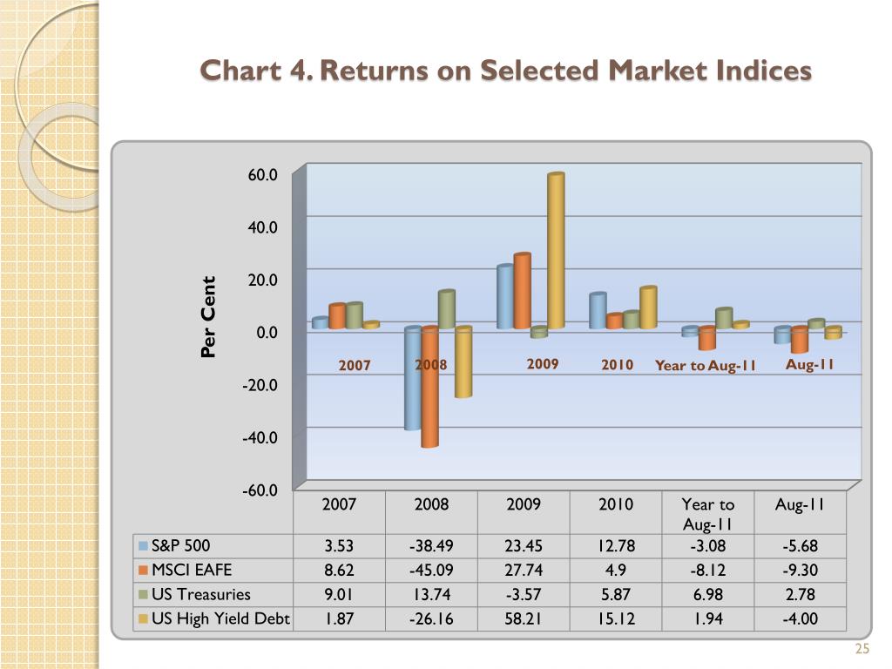The image size is (892, 669).
Task: Click the table cell showing 58.21
Action: [524, 618]
